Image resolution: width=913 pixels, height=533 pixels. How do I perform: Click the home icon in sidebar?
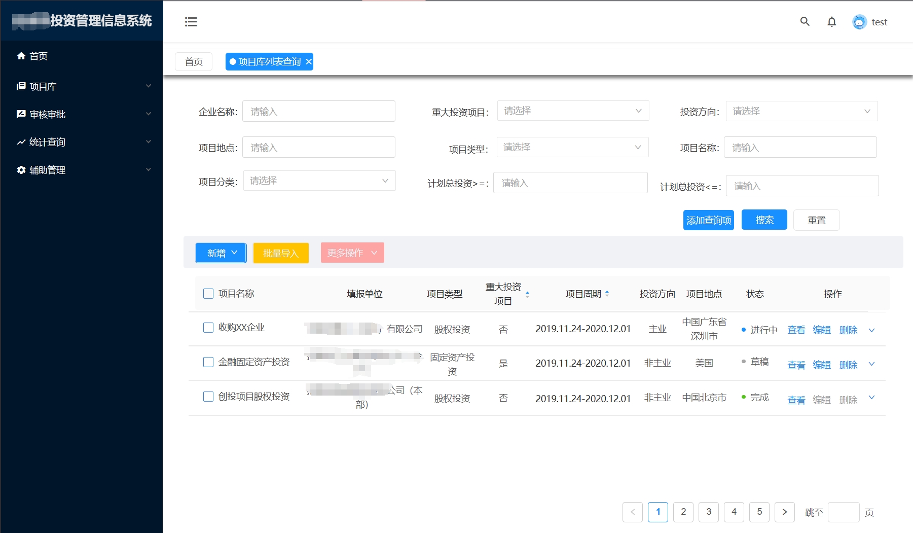point(21,56)
